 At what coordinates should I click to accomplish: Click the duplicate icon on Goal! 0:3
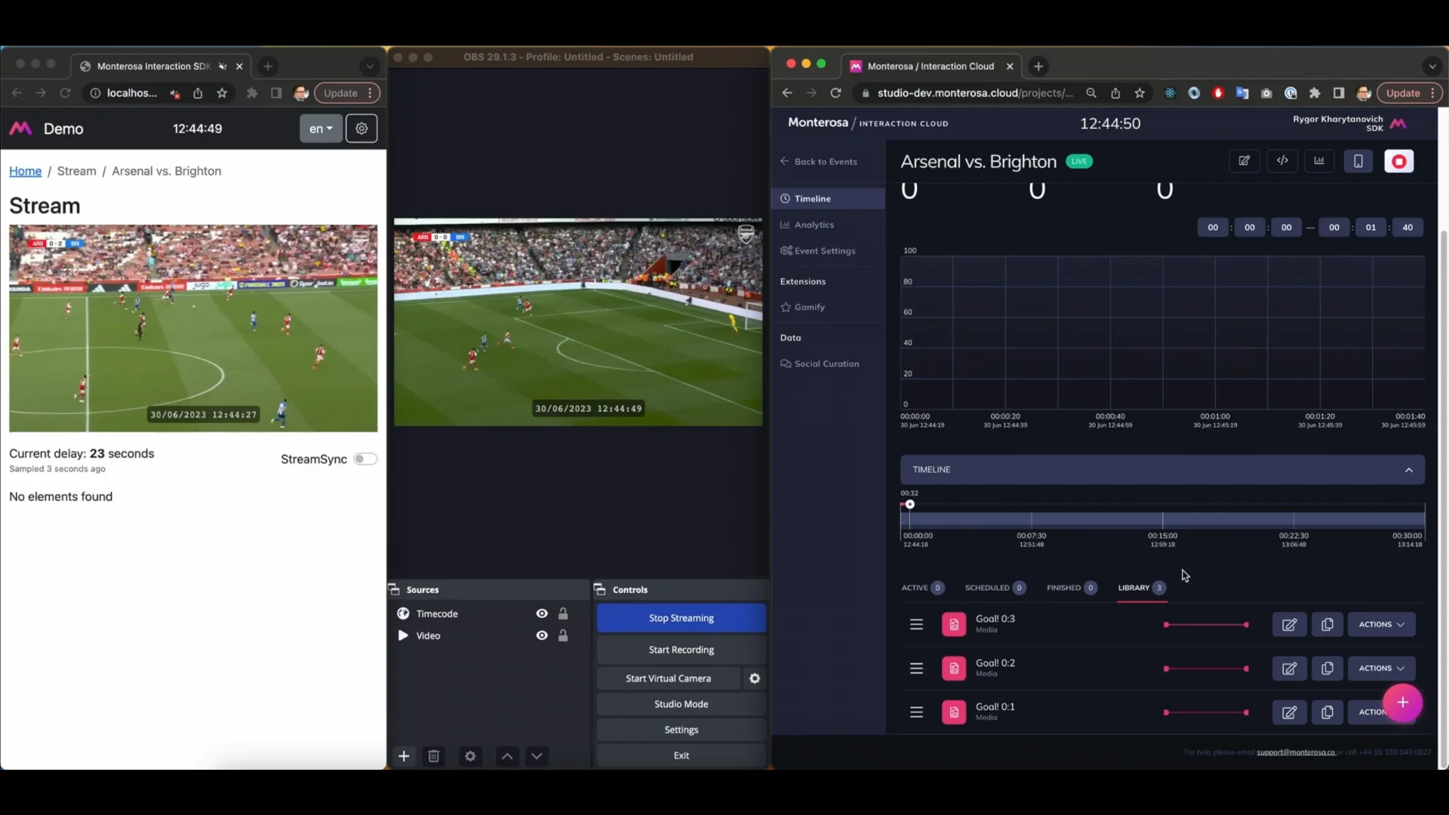coord(1326,624)
